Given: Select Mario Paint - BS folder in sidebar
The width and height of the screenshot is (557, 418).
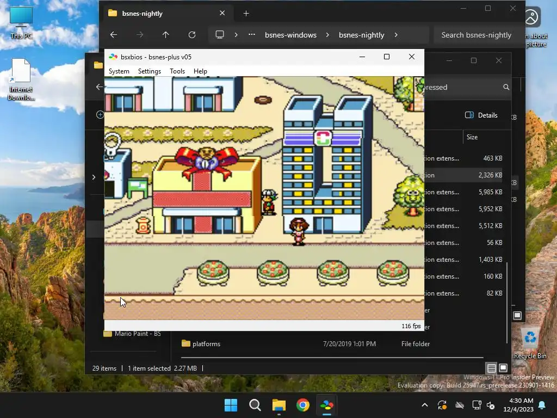Looking at the screenshot, I should pyautogui.click(x=132, y=334).
